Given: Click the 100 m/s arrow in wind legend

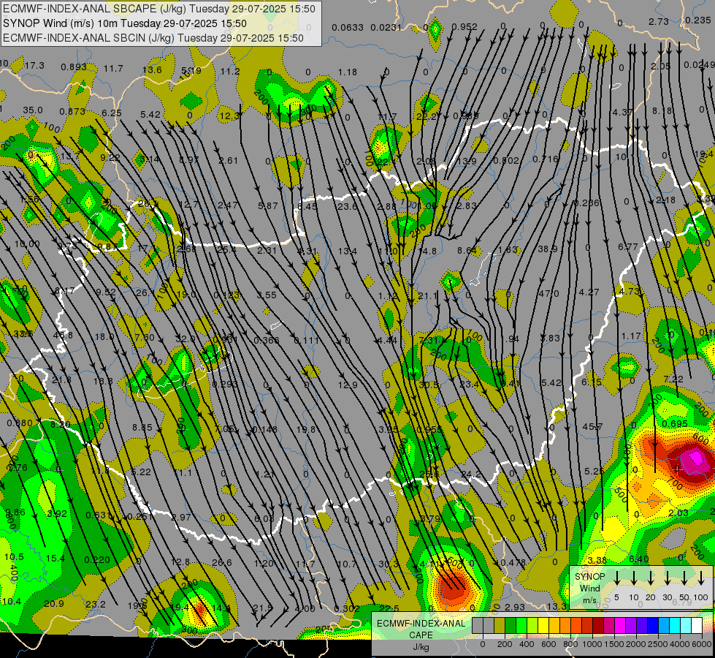Looking at the screenshot, I should click(701, 578).
